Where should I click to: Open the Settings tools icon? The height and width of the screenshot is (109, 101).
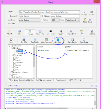tap(92, 31)
